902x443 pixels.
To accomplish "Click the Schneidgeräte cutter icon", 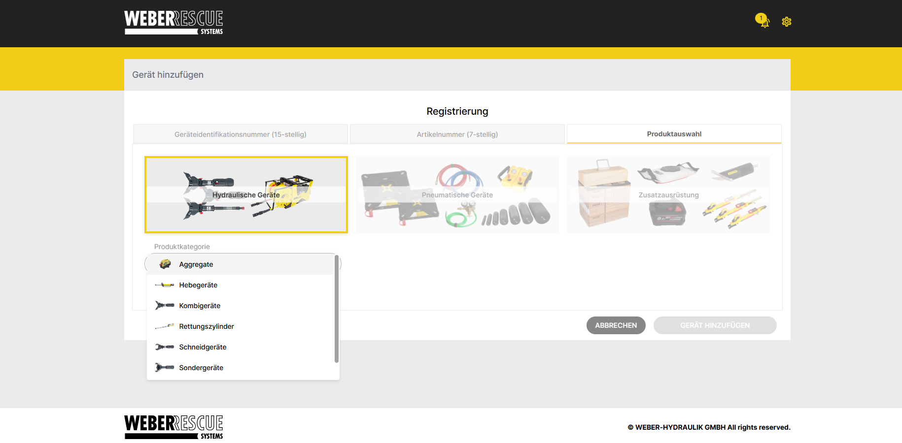I will [165, 347].
